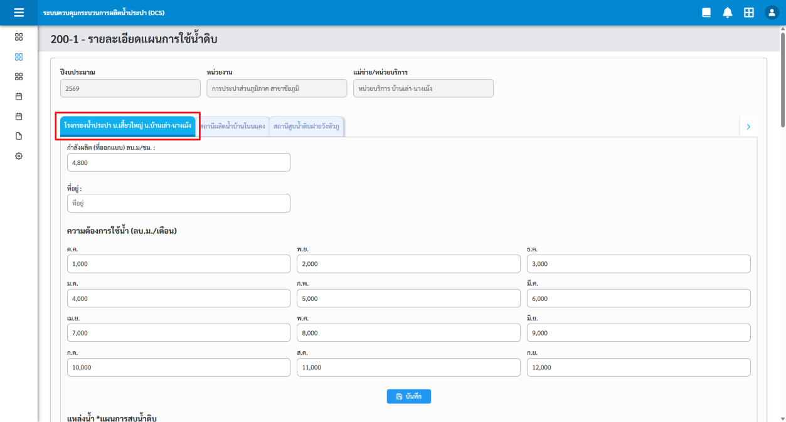
Task: Click the save disk icon on บันทึก button
Action: click(x=400, y=397)
